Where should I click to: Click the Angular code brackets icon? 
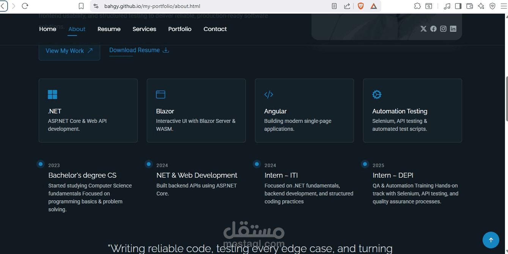269,94
